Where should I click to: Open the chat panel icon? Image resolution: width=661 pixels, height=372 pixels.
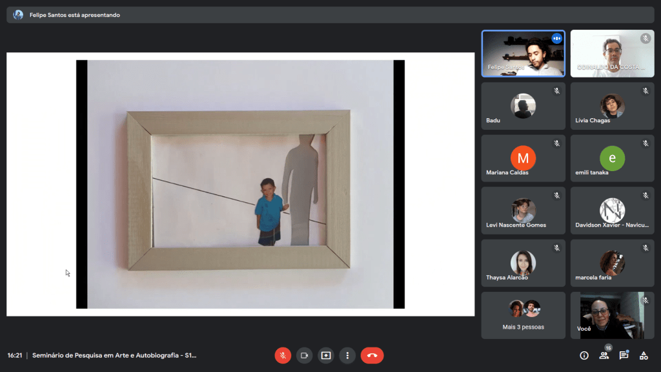pyautogui.click(x=624, y=355)
